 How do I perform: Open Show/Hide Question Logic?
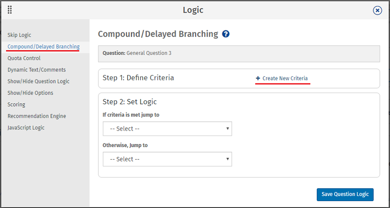point(38,81)
